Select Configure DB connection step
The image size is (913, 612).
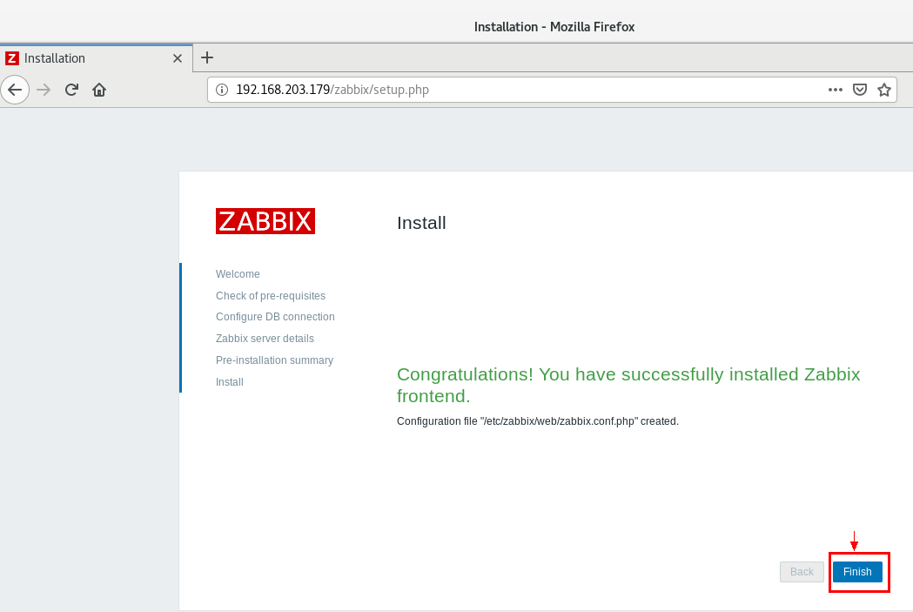(x=275, y=317)
